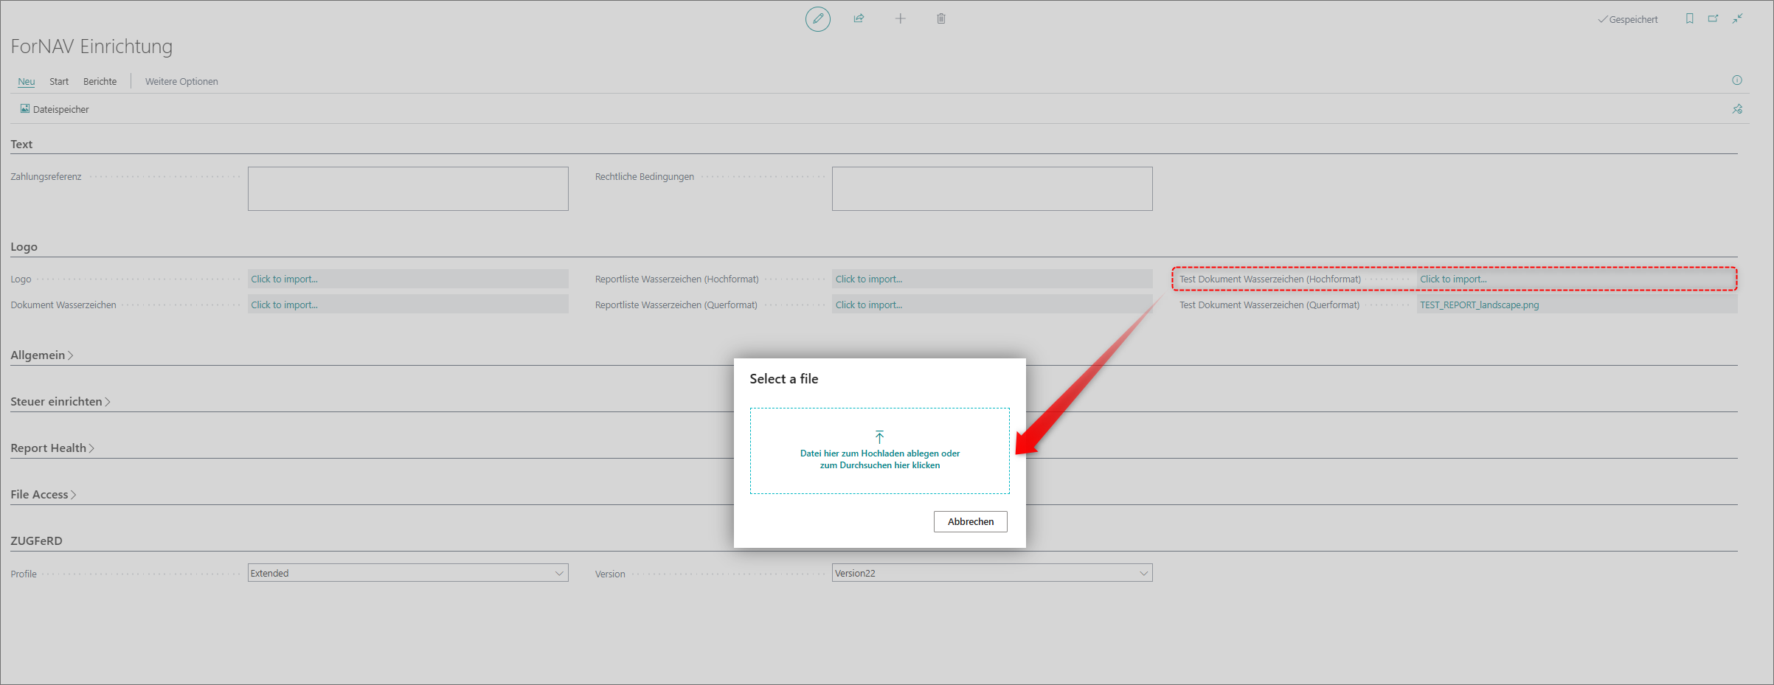Click the pin action bar icon

point(1737,109)
